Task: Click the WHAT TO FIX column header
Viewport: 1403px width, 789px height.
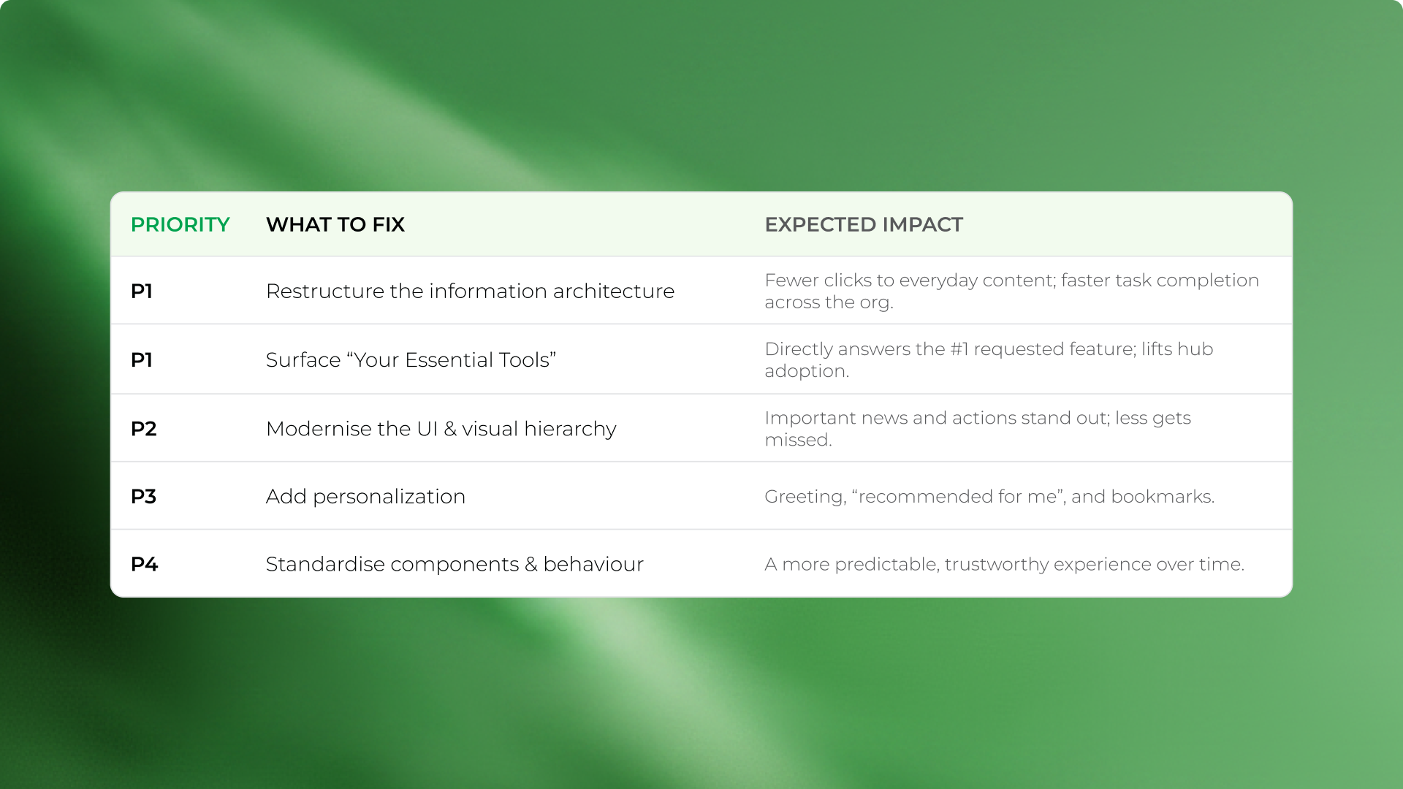Action: tap(335, 224)
